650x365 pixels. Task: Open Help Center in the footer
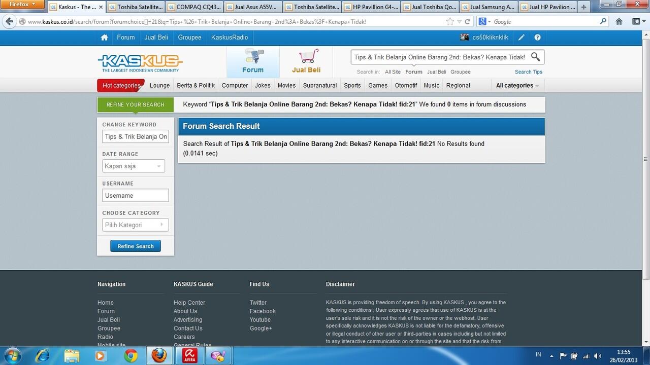click(189, 303)
